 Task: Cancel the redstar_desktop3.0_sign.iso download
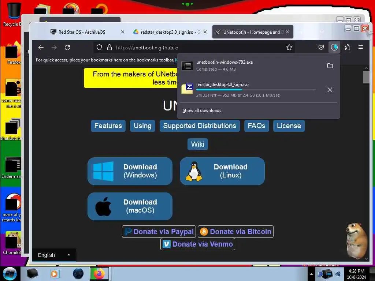[x=330, y=90]
